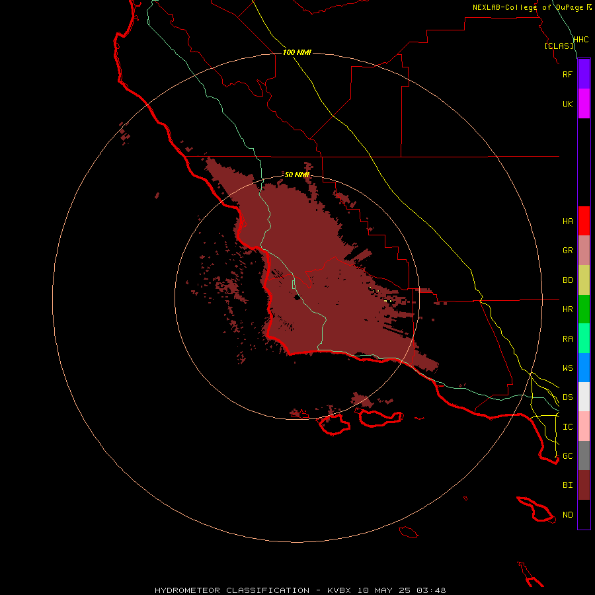
Task: Click the '[CLAS]' units label
Action: pyautogui.click(x=559, y=46)
